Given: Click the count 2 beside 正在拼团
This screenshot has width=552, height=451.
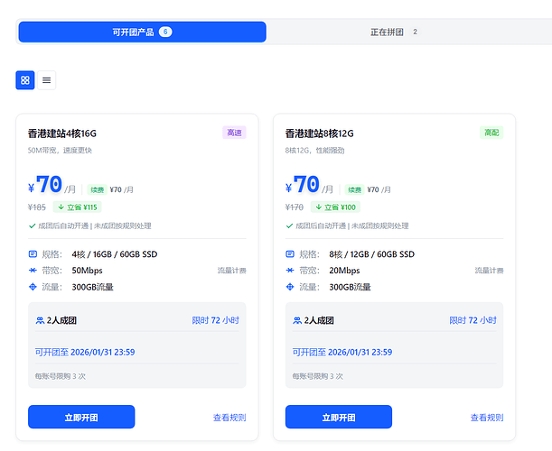Looking at the screenshot, I should [415, 32].
